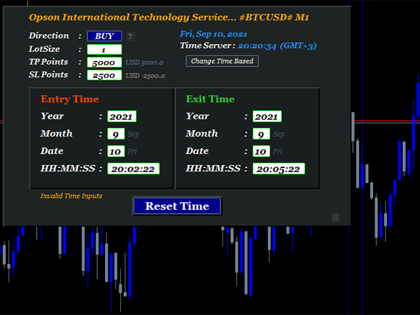Click the Invalid Time Inputs message
The height and width of the screenshot is (315, 420).
point(72,196)
